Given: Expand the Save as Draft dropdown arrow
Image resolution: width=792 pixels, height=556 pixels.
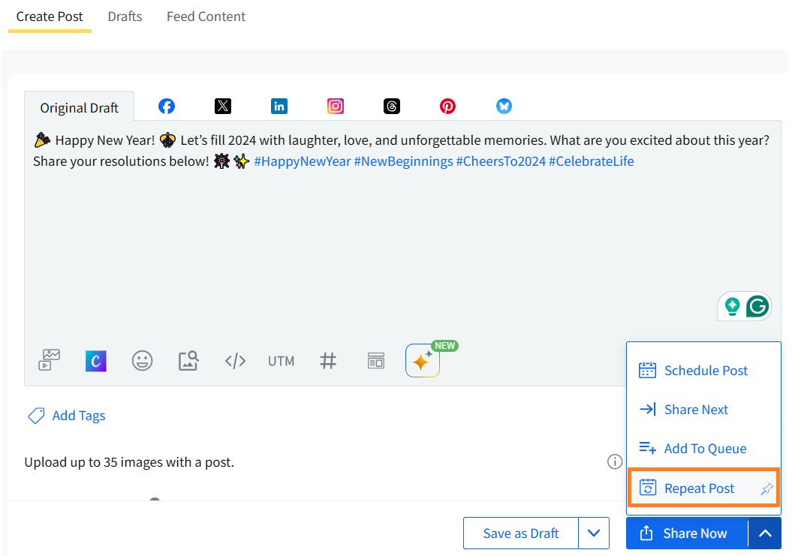Looking at the screenshot, I should pos(594,533).
